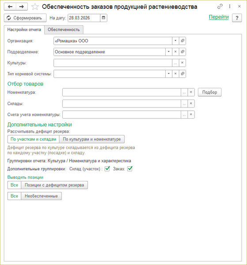This screenshot has width=247, height=265.
Task: Click into Счета учета номенклатуры input field
Action: [122, 115]
